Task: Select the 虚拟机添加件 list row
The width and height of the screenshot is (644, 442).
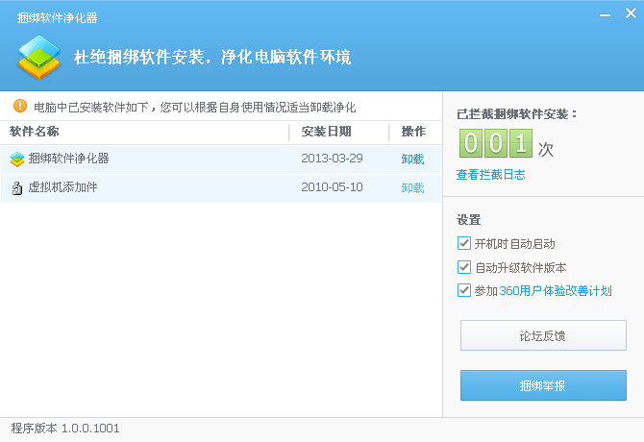Action: click(221, 188)
